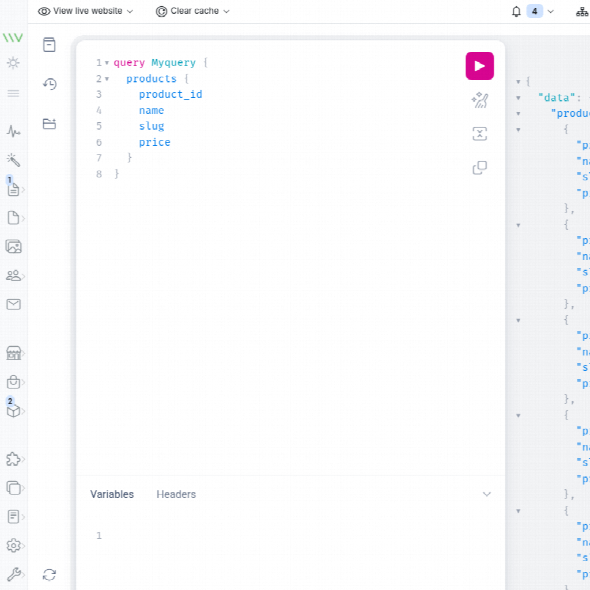
Task: Show query history panel
Action: coord(50,84)
